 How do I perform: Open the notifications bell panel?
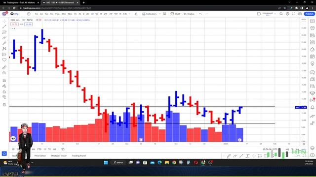coord(313,107)
